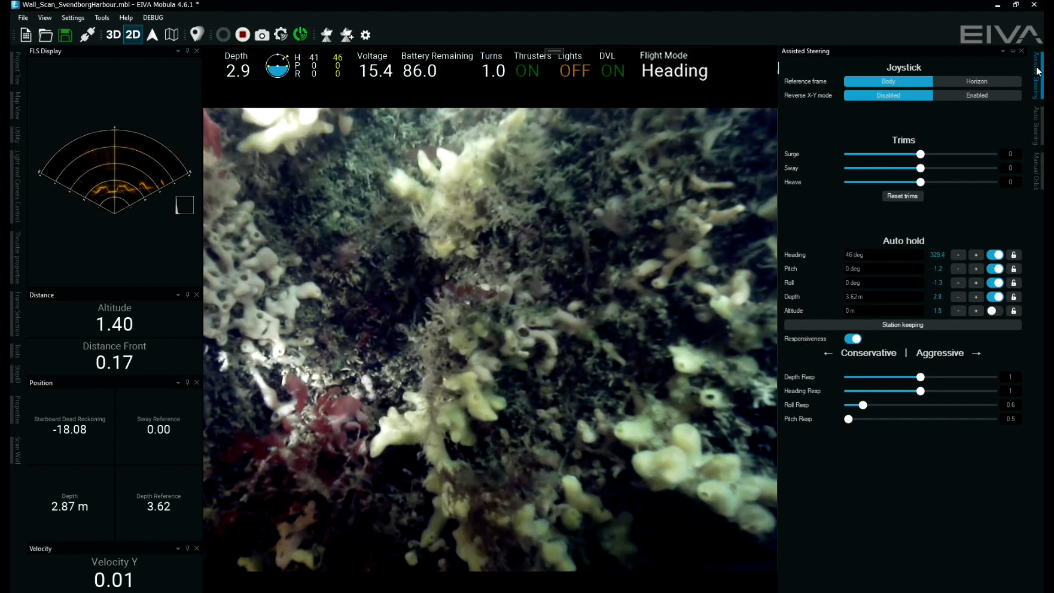The height and width of the screenshot is (593, 1054).
Task: Click the green sonar power icon
Action: pos(300,35)
